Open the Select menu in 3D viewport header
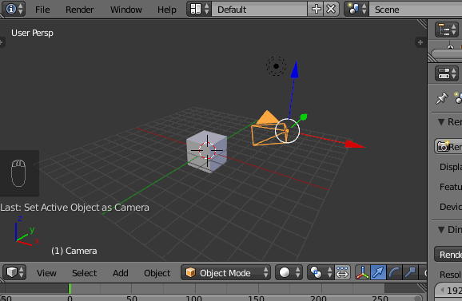The image size is (462, 301). click(84, 273)
